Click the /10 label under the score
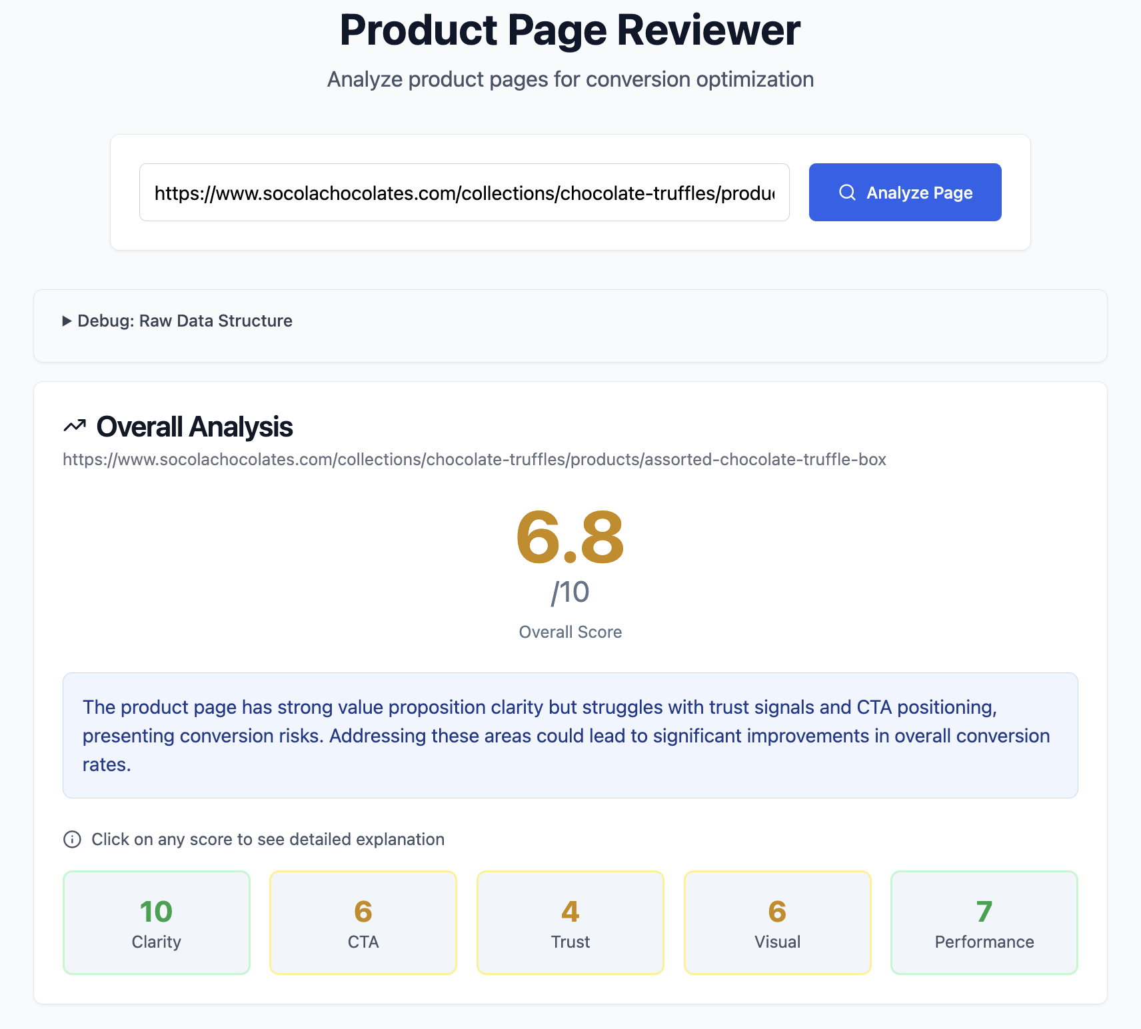The width and height of the screenshot is (1141, 1029). tap(570, 590)
